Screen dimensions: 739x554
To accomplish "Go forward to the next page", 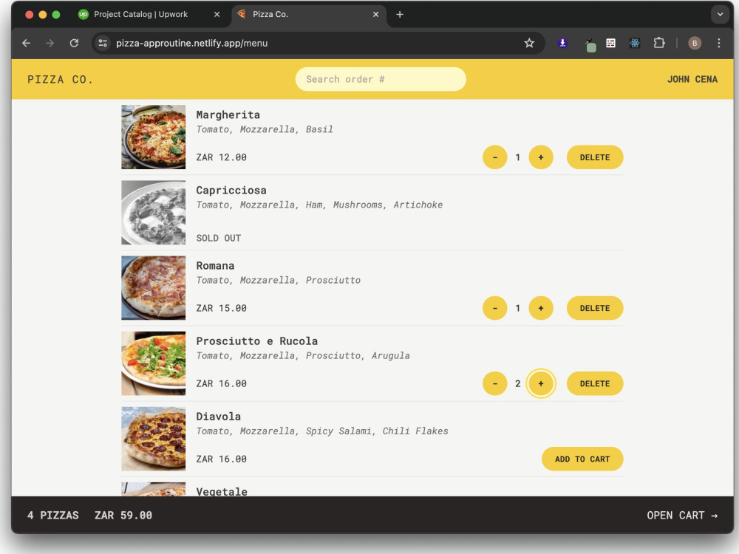I will [50, 44].
